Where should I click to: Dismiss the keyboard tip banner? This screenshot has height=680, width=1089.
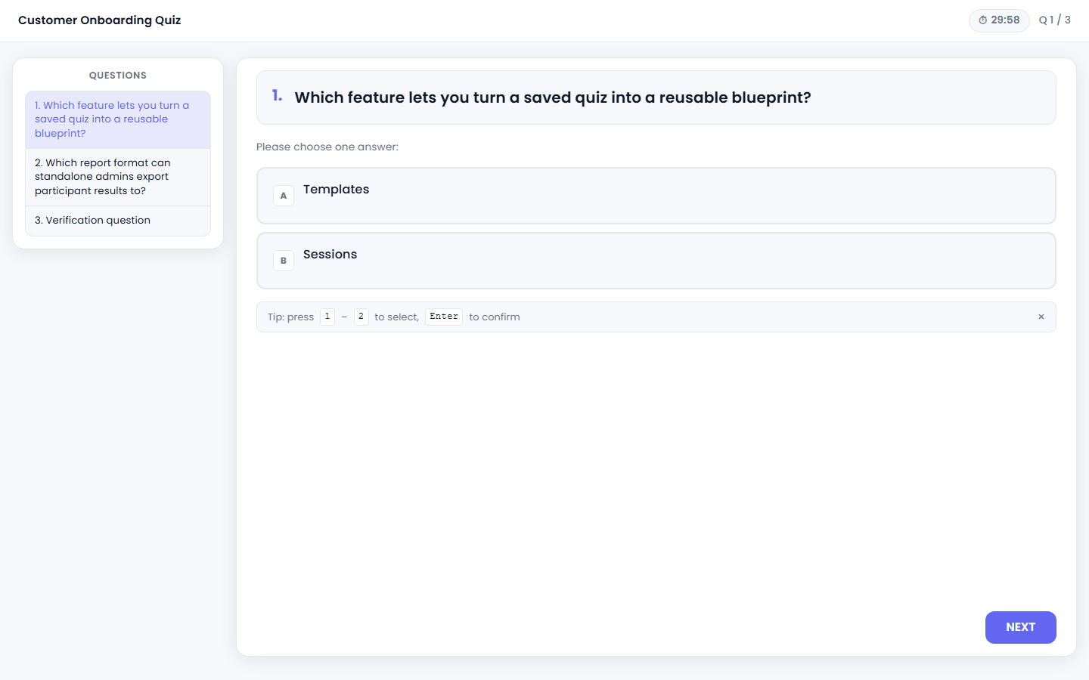coord(1041,317)
